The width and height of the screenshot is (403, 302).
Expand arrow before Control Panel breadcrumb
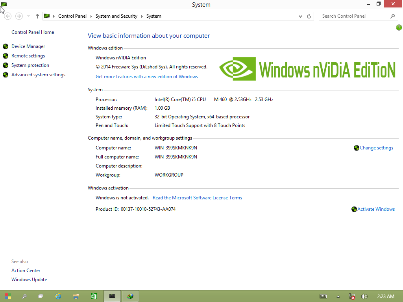pos(54,16)
